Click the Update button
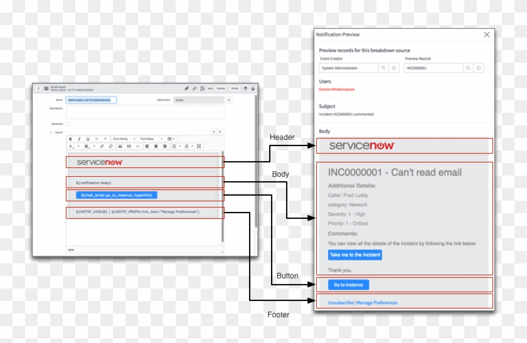The width and height of the screenshot is (527, 343). click(x=221, y=88)
